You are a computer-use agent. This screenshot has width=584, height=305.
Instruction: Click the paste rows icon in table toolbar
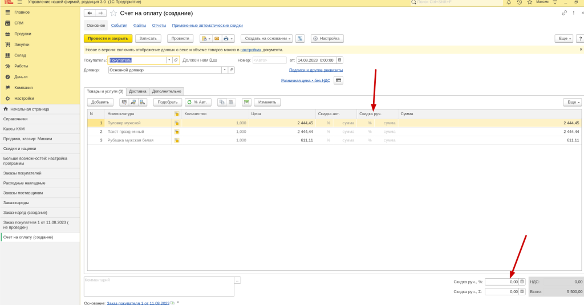(x=231, y=102)
